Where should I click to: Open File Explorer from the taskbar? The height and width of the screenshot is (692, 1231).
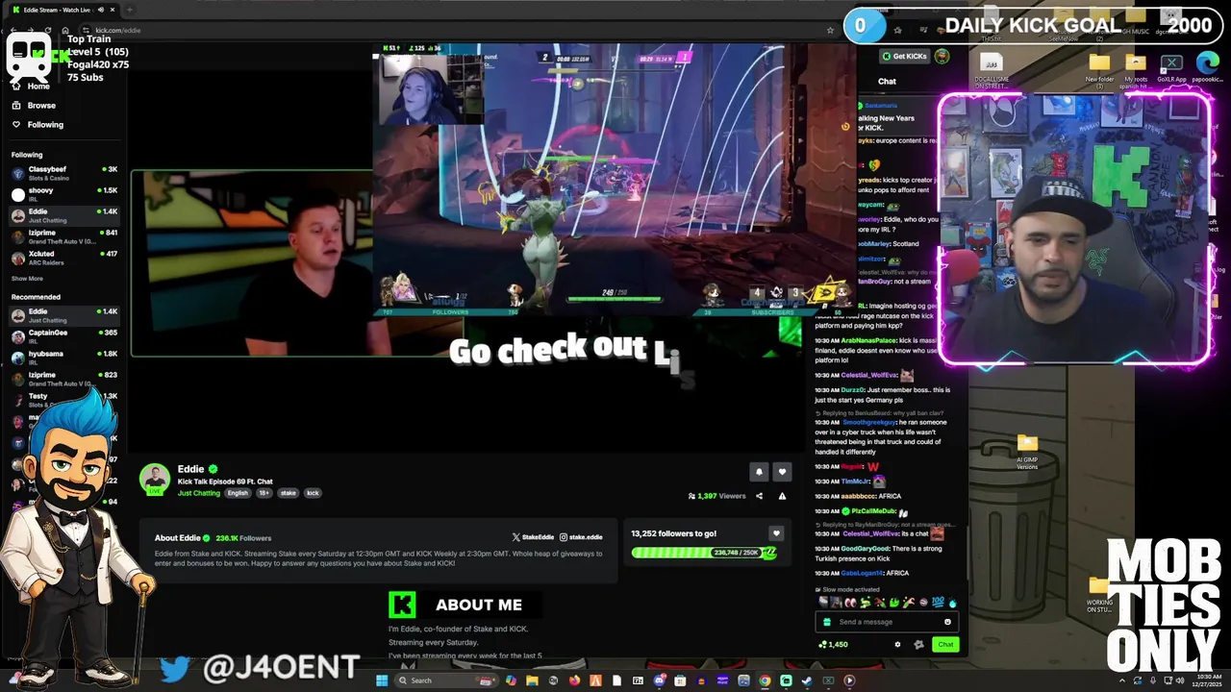click(532, 680)
